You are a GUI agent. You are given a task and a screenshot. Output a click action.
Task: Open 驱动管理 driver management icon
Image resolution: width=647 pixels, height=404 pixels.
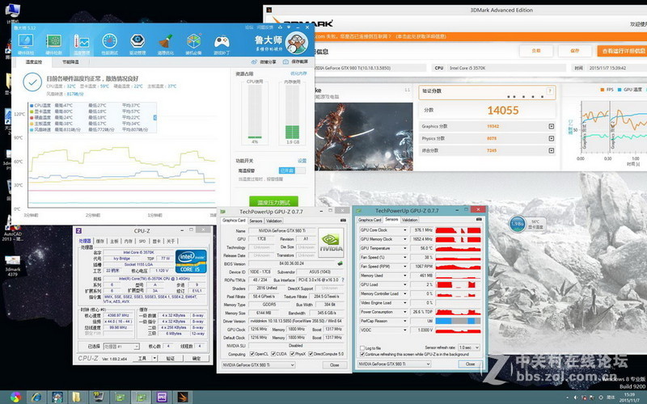[137, 44]
